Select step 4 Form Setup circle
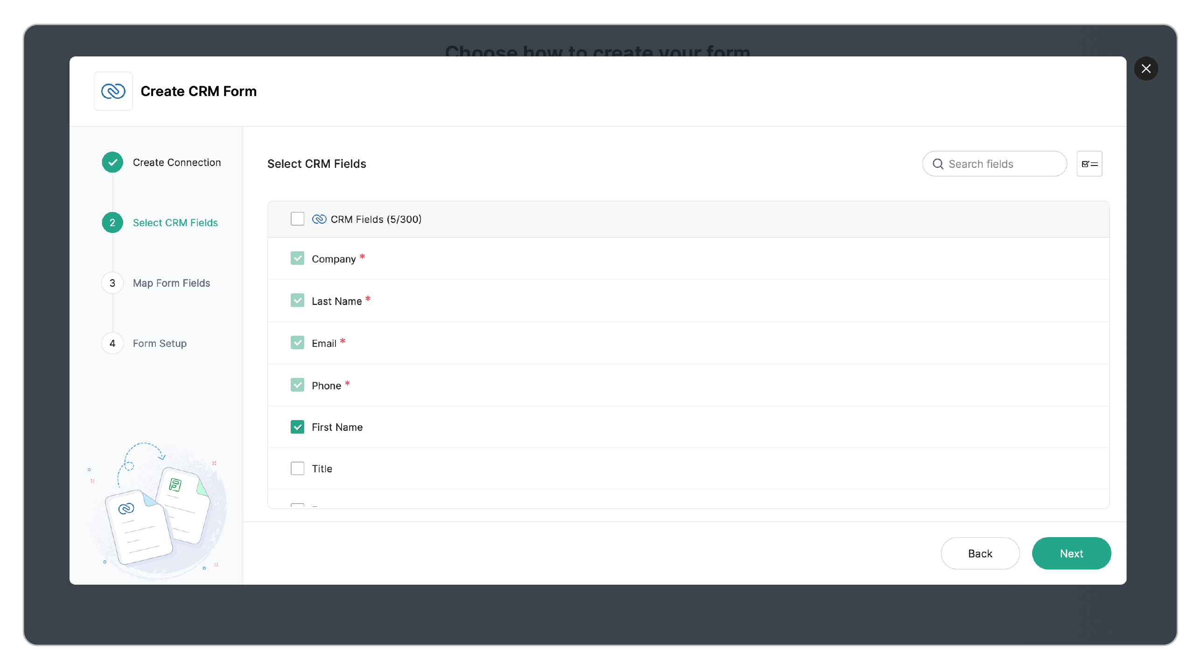 tap(112, 343)
